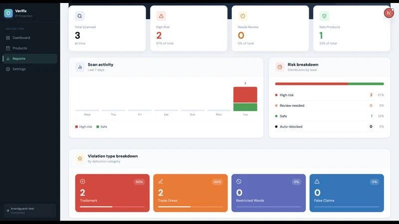399x224 pixels.
Task: Click the Trademark card plus-circle icon
Action: [x=82, y=181]
